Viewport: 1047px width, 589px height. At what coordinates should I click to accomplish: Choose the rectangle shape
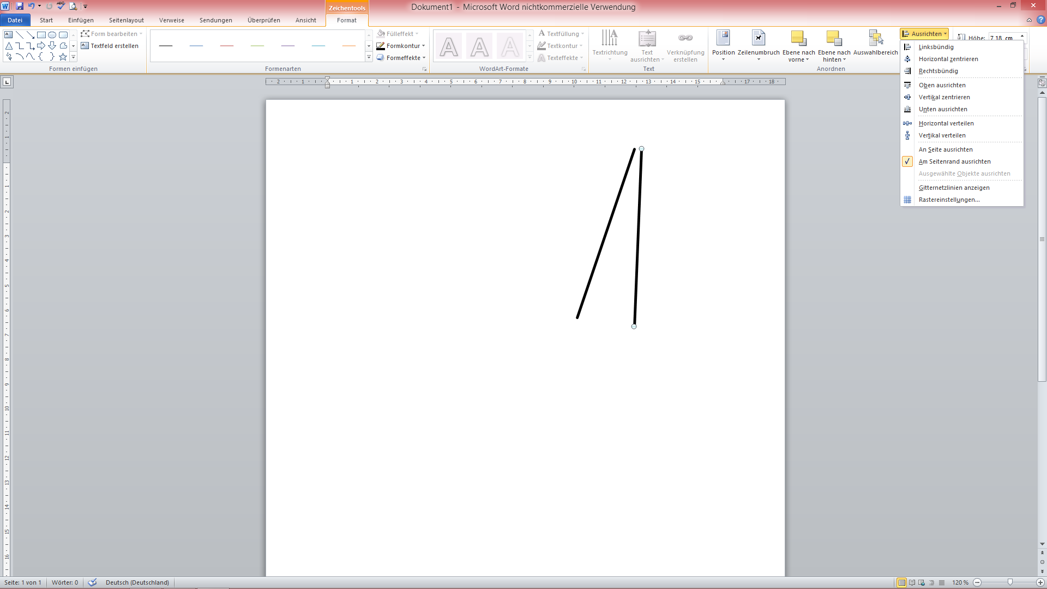(x=41, y=34)
